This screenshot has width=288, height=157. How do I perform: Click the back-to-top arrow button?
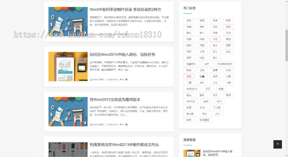pos(277,144)
